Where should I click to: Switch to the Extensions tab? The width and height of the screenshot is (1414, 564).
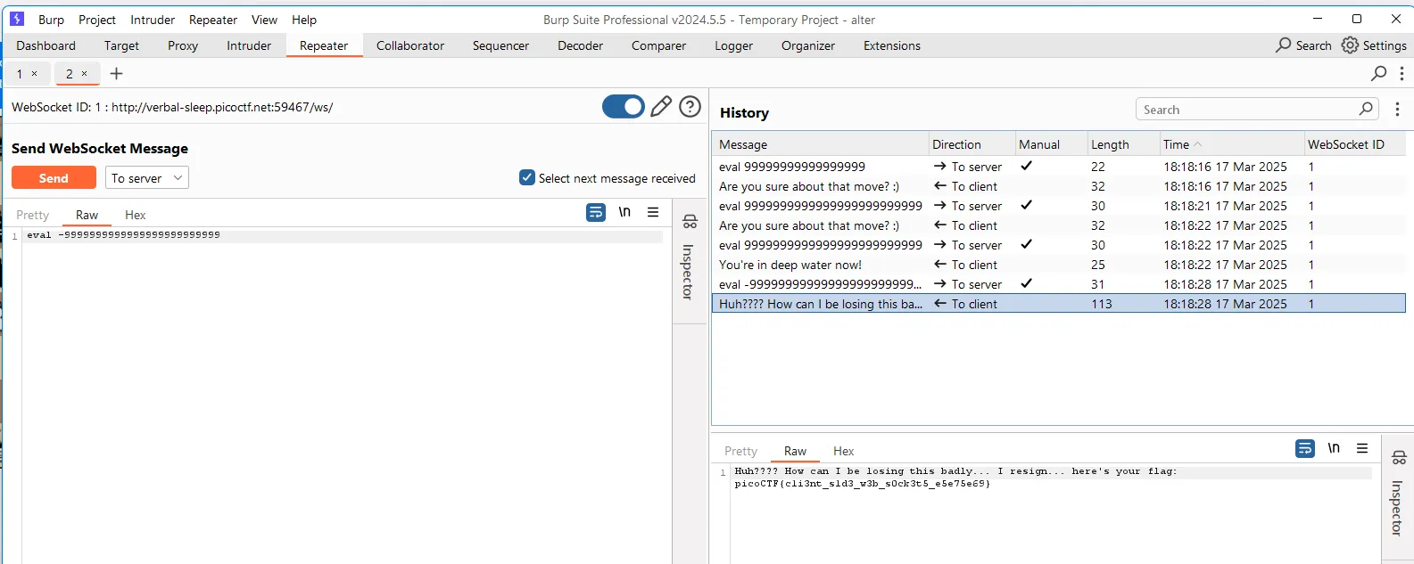point(892,45)
